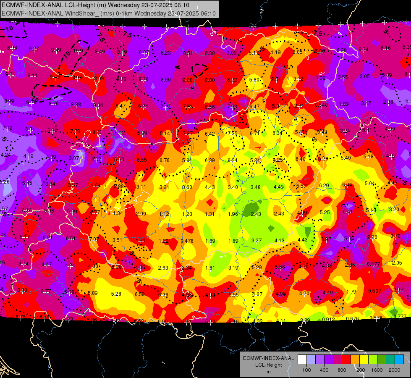Click 'ECMWF-INDEX-ANAL' text in the legend box
The height and width of the screenshot is (378, 411).
pos(268,358)
